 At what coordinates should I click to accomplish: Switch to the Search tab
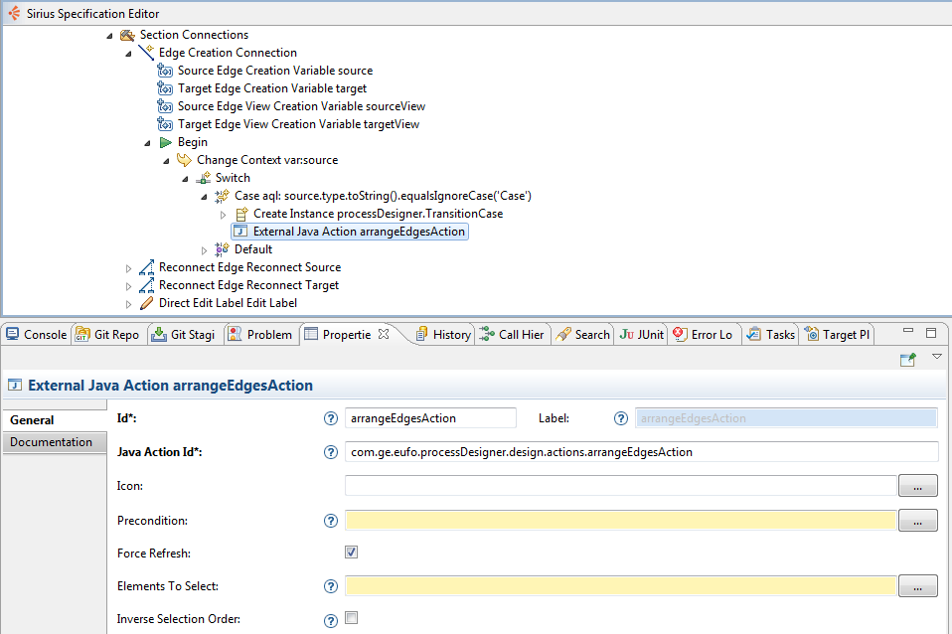[583, 335]
